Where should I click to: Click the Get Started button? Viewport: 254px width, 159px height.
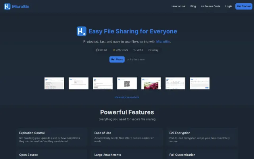244,6
